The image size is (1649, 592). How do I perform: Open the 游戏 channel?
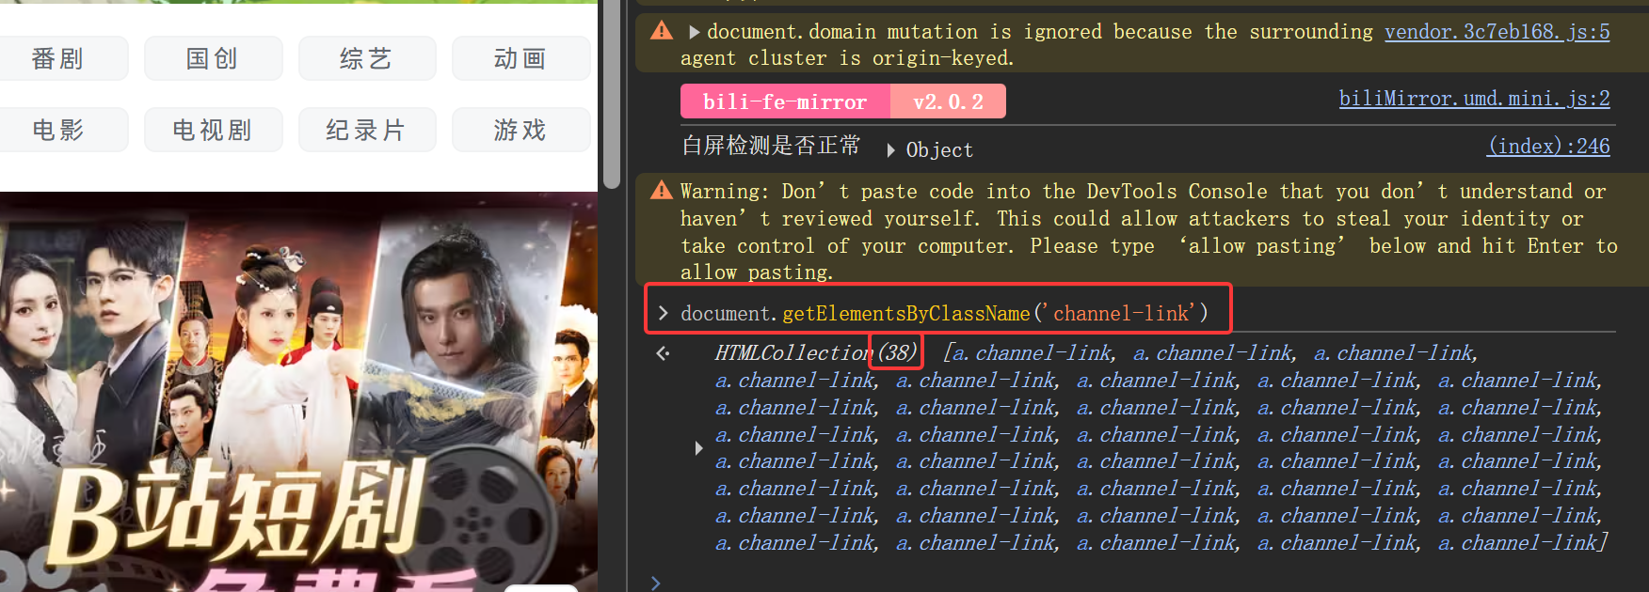click(x=520, y=130)
